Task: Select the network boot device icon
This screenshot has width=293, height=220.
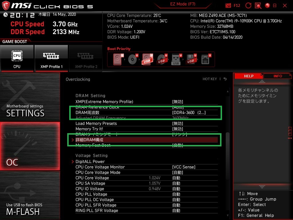Action: pyautogui.click(x=206, y=59)
